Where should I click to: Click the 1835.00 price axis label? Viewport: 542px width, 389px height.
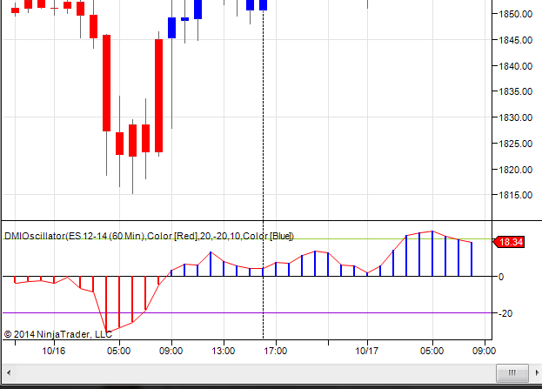515,91
